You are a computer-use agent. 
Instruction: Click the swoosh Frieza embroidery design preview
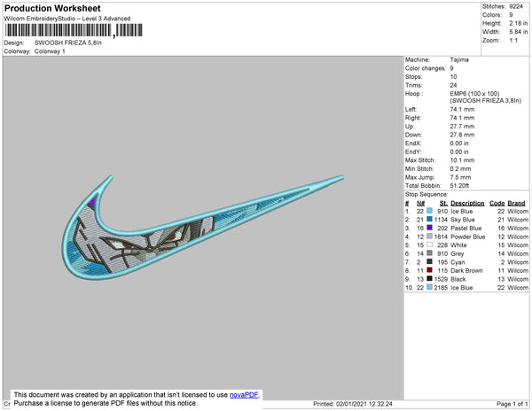[x=203, y=227]
